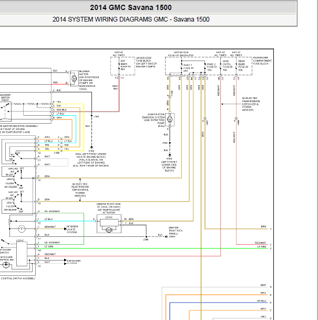The height and width of the screenshot is (320, 318).
Task: Click the engine block ground location note
Action: click(x=91, y=160)
